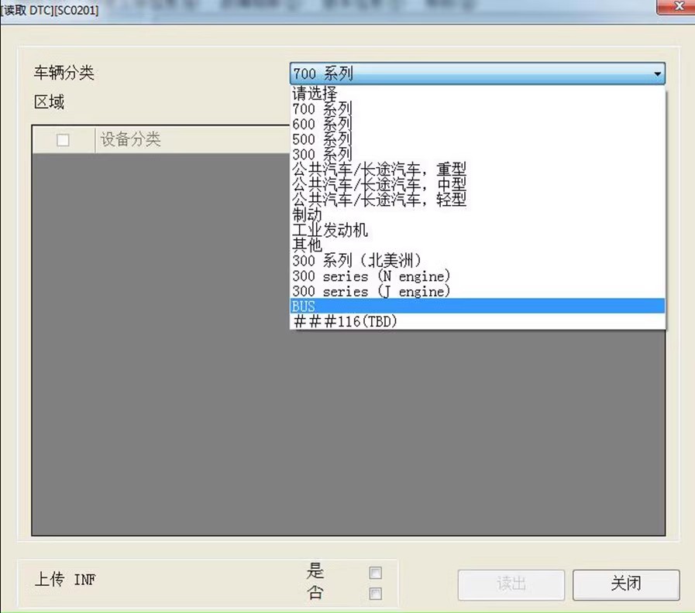Select 300 系列 (北美洲) option
Image resolution: width=695 pixels, height=613 pixels.
tap(477, 260)
